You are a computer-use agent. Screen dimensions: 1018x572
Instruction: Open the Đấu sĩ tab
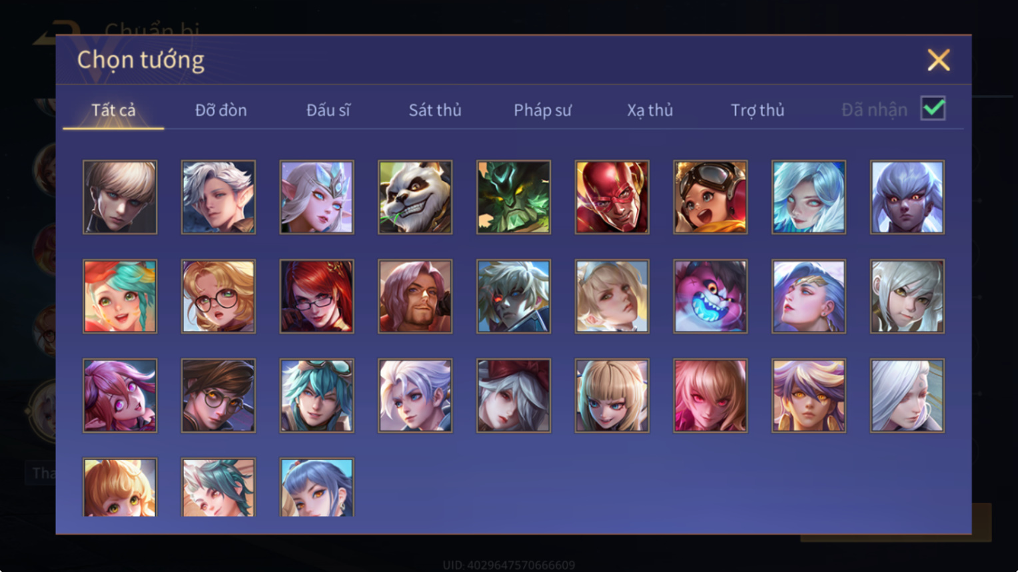tap(328, 110)
